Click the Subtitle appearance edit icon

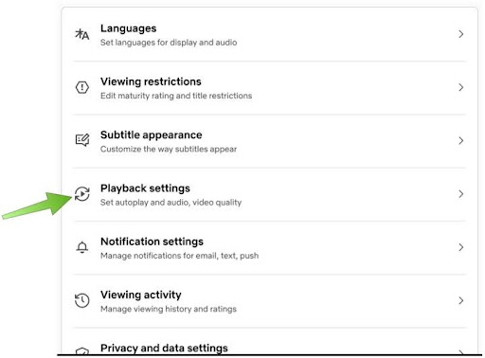click(x=82, y=140)
